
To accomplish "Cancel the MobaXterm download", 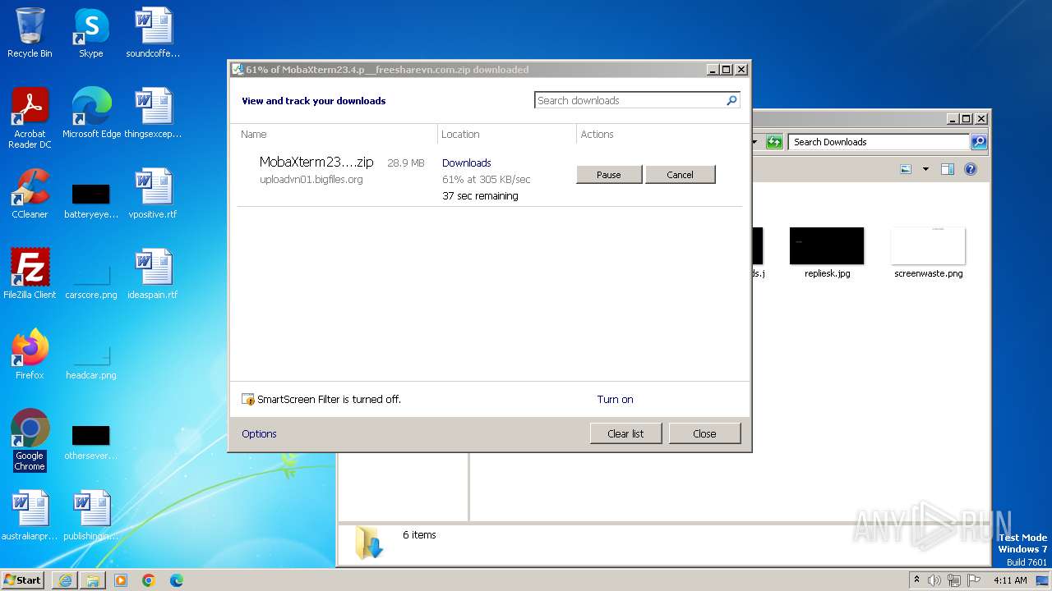I will (x=681, y=175).
